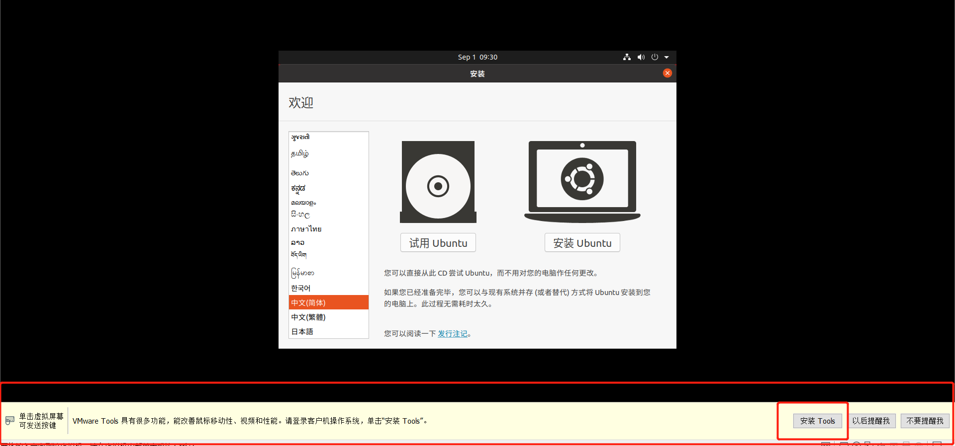Select 한국어 in the language list
Viewport: 955px width, 446px height.
(x=328, y=288)
